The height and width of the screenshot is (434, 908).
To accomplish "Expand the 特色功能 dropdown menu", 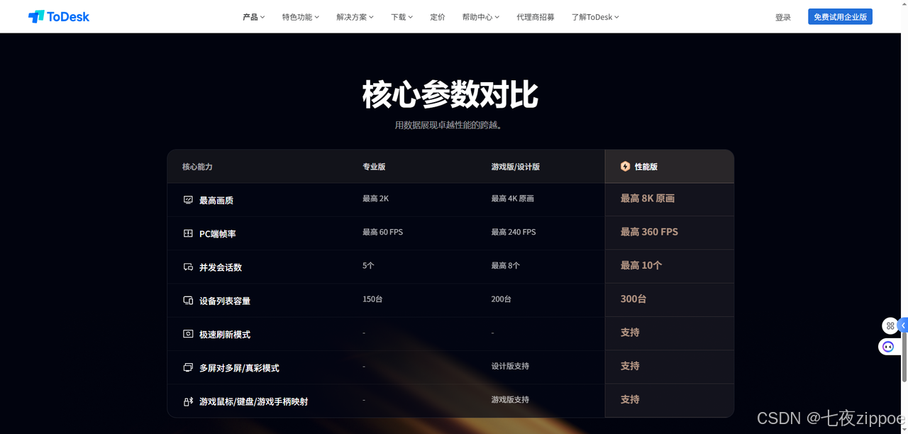I will [300, 17].
